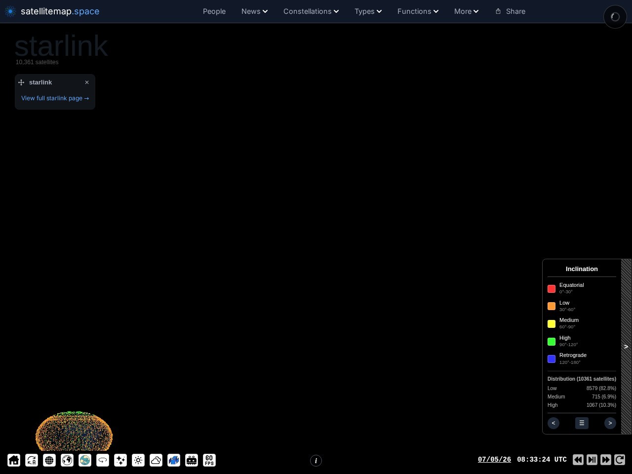Image resolution: width=632 pixels, height=474 pixels.
Task: Click the Medium yellow color swatch
Action: tap(552, 324)
